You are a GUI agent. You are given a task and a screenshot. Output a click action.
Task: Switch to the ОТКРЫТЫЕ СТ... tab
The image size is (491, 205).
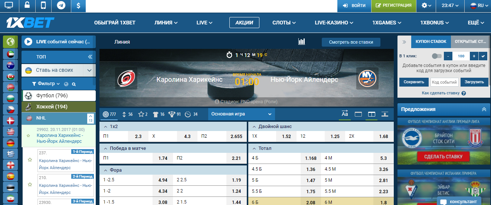(x=470, y=42)
